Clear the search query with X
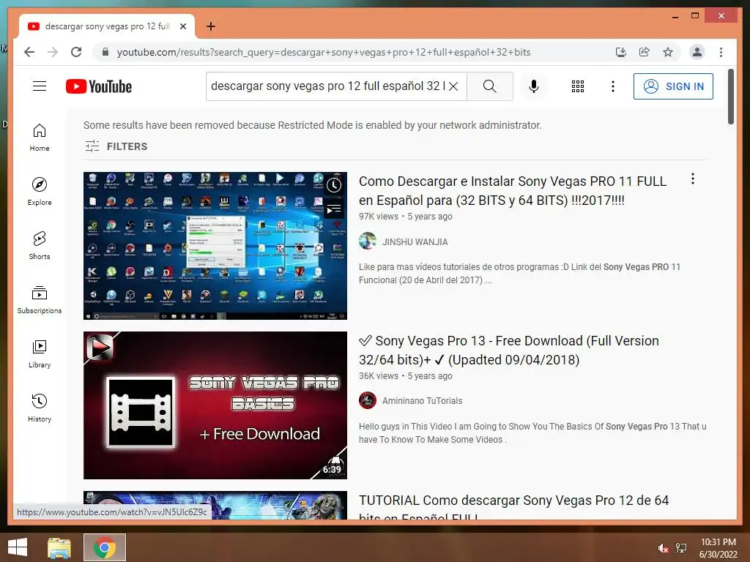Image resolution: width=750 pixels, height=562 pixels. click(453, 86)
